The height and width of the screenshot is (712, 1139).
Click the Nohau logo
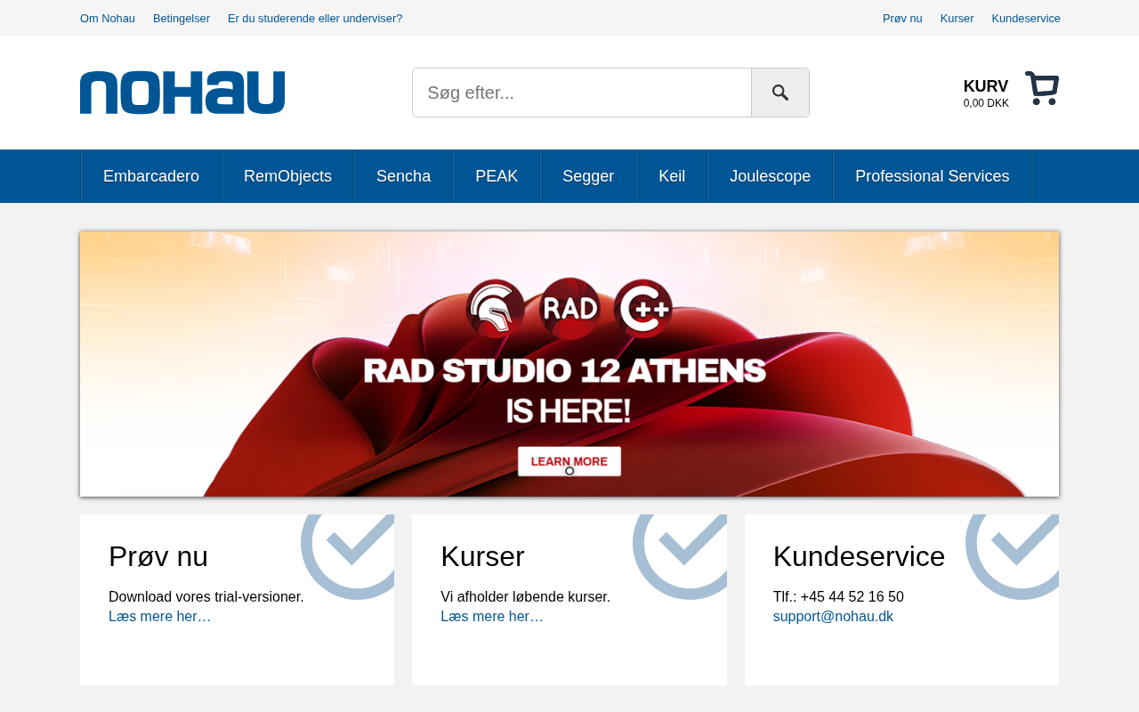click(182, 93)
